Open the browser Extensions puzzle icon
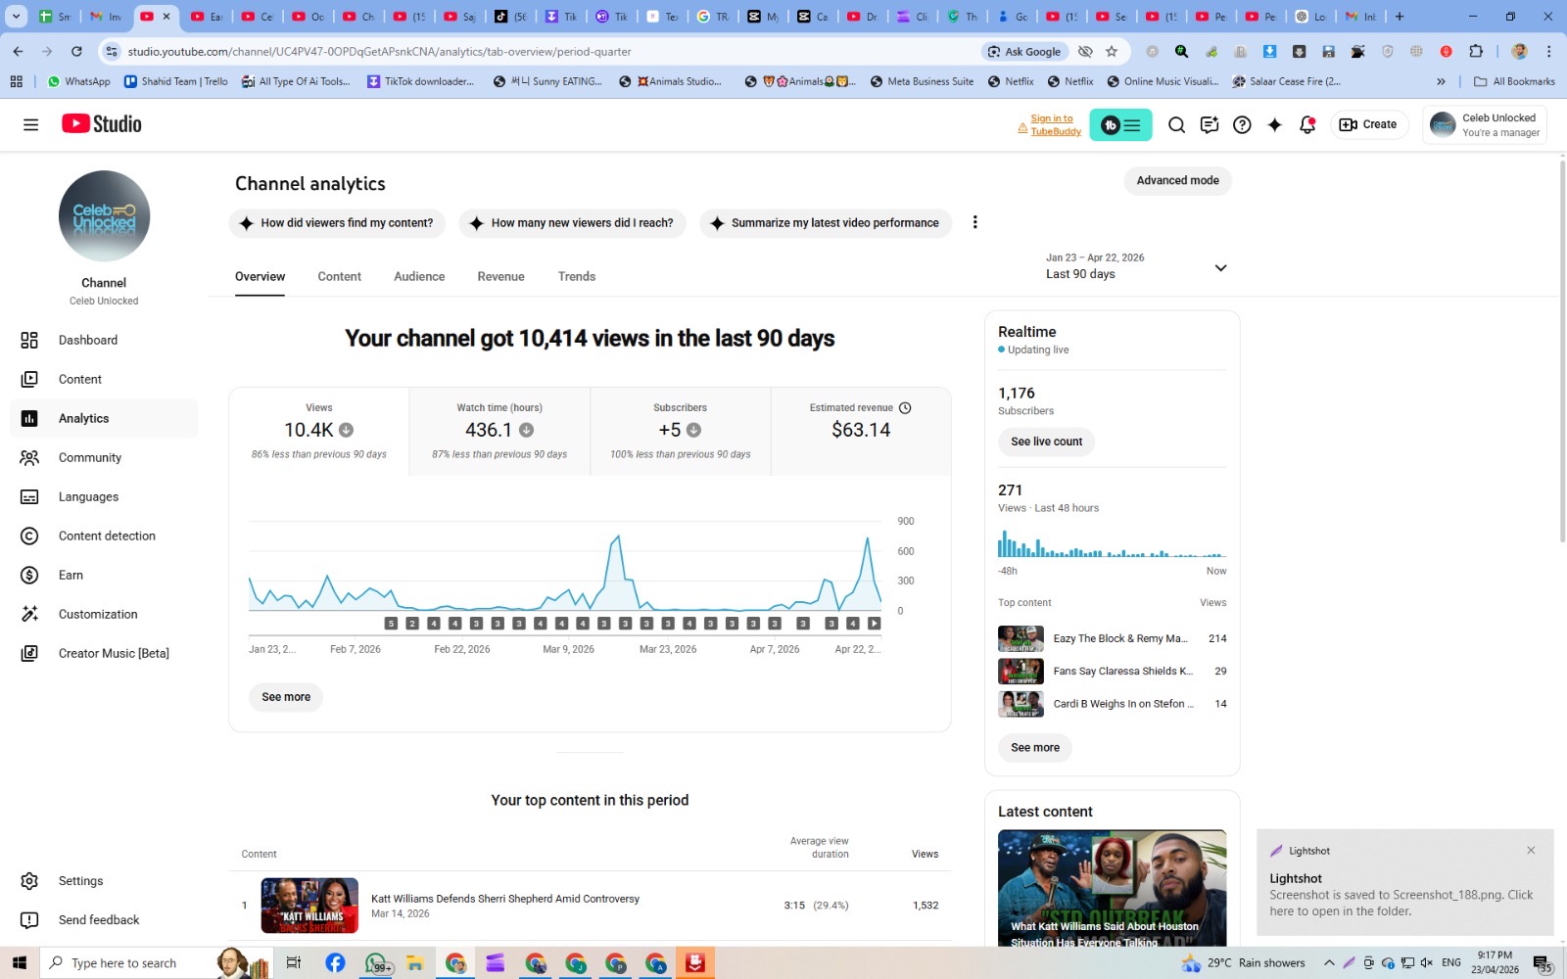Image resolution: width=1567 pixels, height=979 pixels. click(1476, 52)
